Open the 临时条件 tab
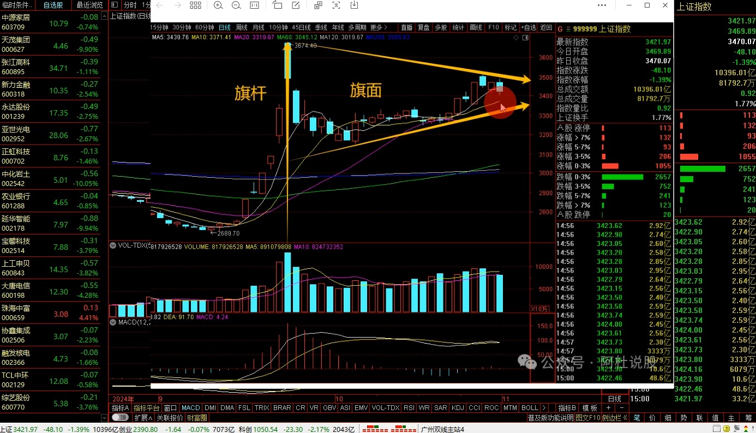This screenshot has width=756, height=433. [x=16, y=5]
